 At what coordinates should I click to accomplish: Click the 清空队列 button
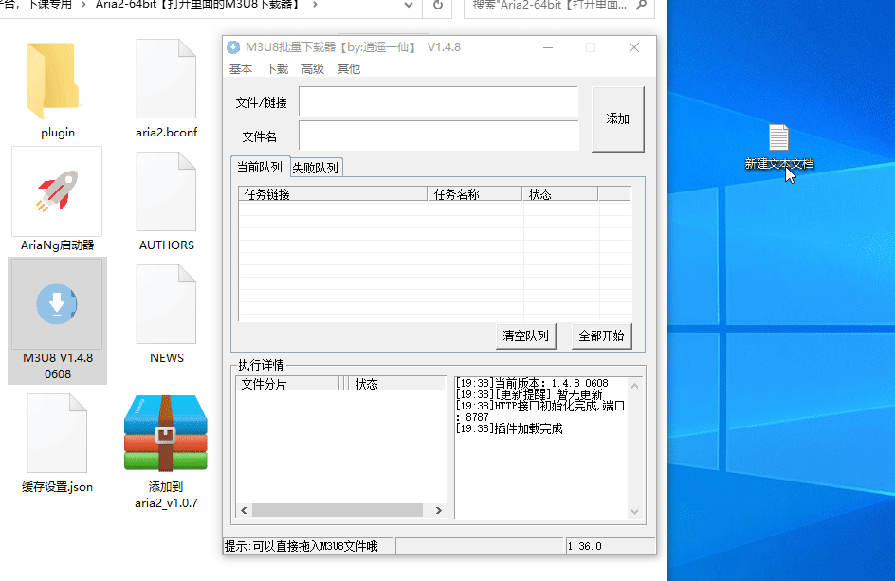pos(525,336)
